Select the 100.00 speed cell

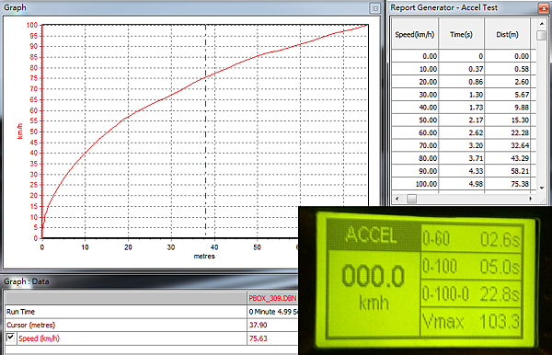coord(415,184)
